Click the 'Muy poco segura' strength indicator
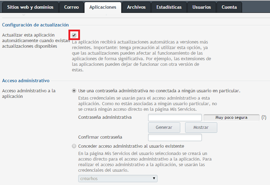This screenshot has width=270, height=185. tap(231, 117)
